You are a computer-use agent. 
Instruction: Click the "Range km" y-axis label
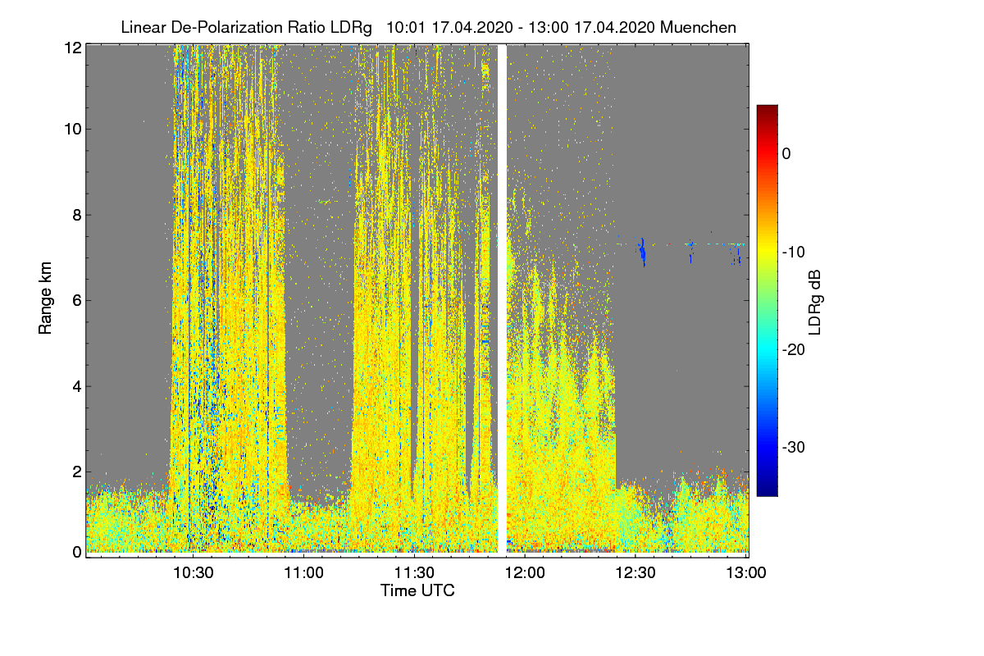click(45, 298)
